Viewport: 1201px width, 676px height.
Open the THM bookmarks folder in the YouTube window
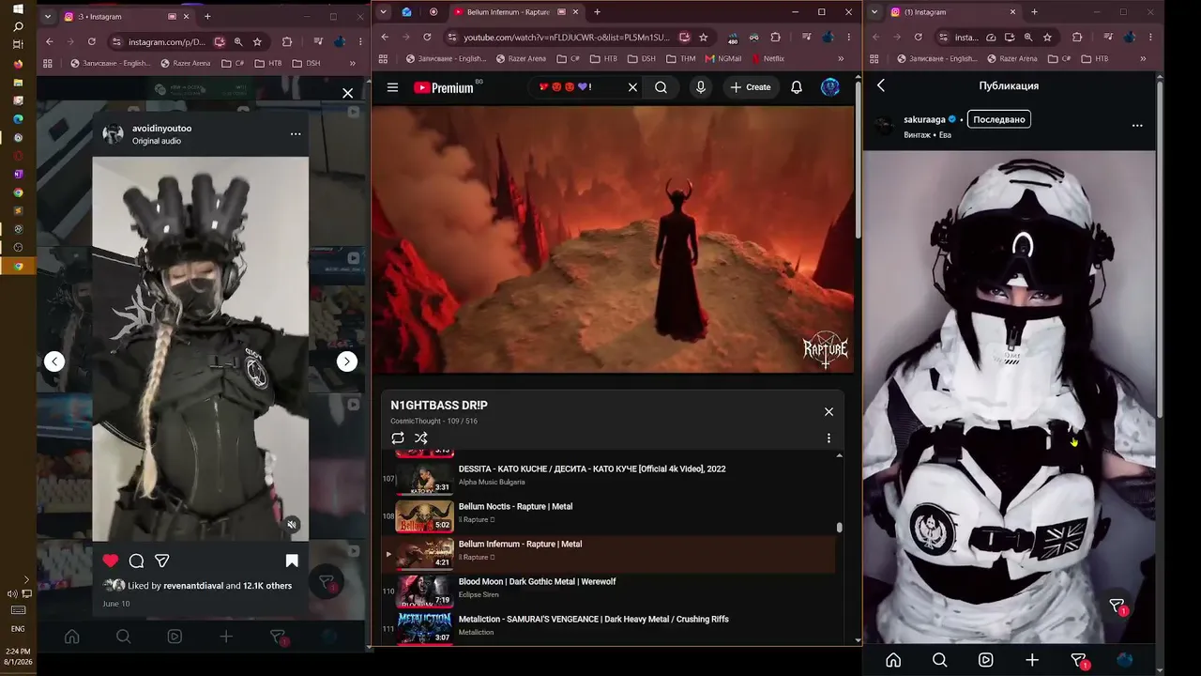click(680, 58)
